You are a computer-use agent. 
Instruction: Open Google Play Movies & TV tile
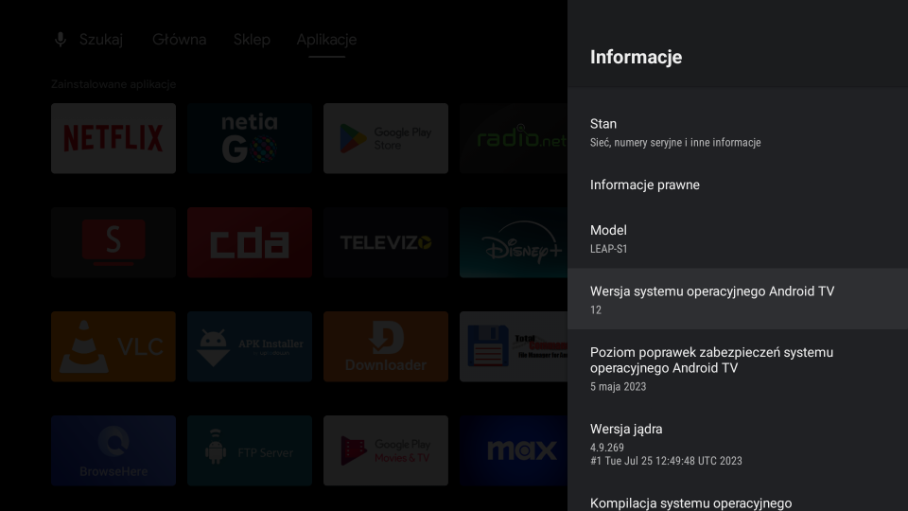(x=386, y=450)
